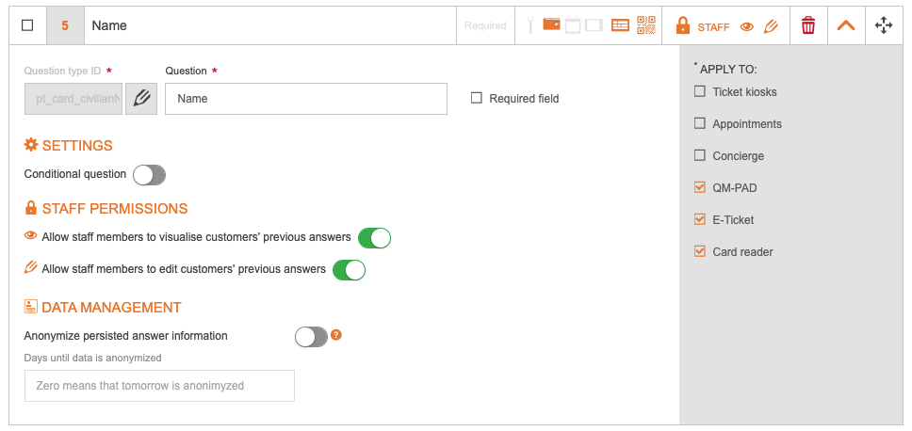Image resolution: width=912 pixels, height=431 pixels.
Task: Turn on the Conditional question switch
Action: 149,175
